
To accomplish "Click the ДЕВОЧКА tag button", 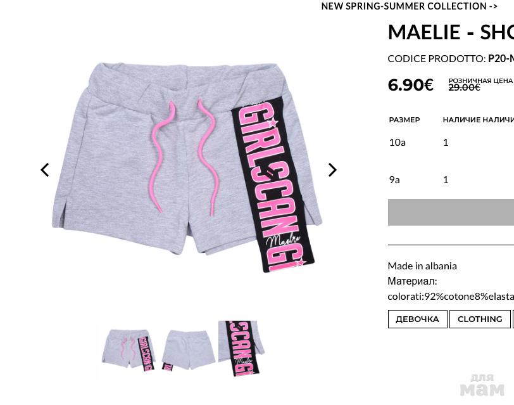I will pyautogui.click(x=417, y=319).
